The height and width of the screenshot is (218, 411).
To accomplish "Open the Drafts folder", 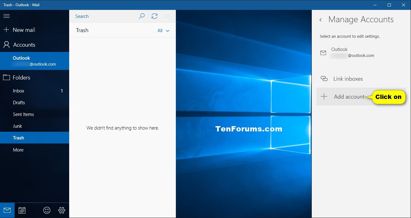I will coord(34,103).
